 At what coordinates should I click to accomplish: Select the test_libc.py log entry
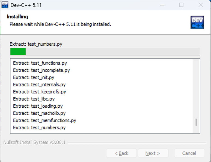tap(34, 99)
